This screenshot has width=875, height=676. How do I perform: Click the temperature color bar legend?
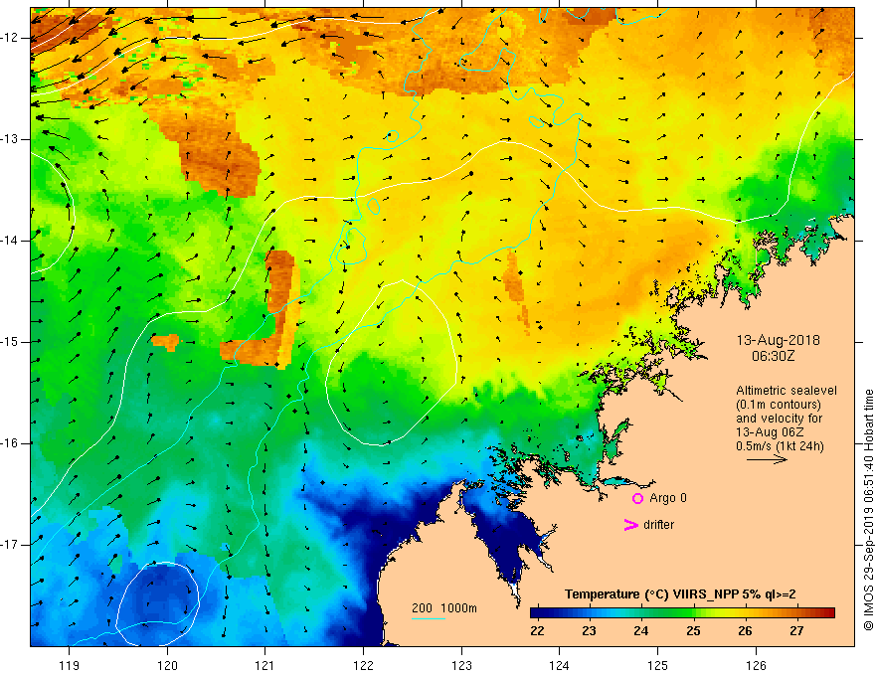tap(682, 613)
